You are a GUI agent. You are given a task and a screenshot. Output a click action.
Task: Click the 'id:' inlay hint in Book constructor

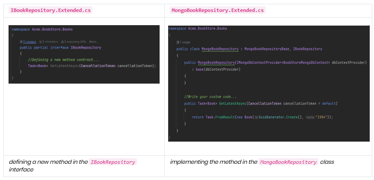pyautogui.click(x=256, y=117)
